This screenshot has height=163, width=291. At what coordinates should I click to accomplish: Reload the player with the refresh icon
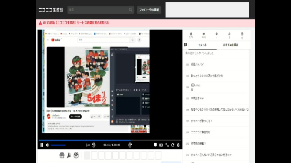(x=172, y=145)
